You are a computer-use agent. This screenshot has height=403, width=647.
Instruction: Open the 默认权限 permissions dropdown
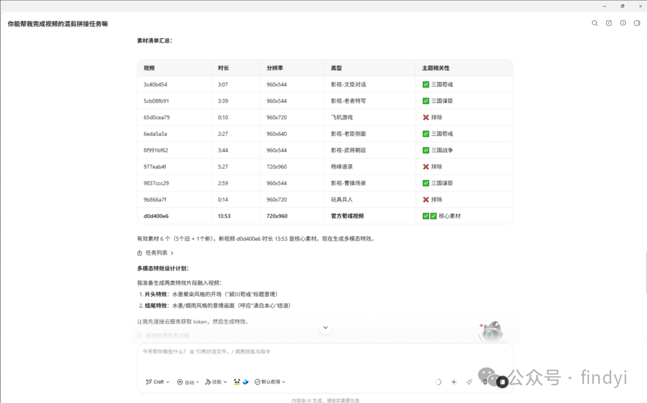[x=270, y=382]
